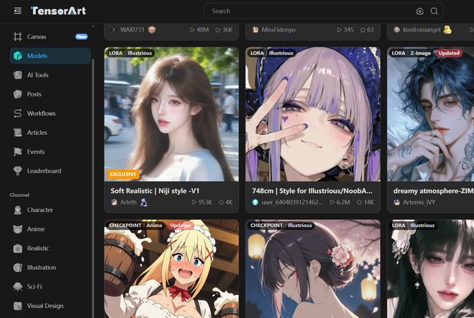Viewport: 474px width, 318px height.
Task: Click the 48M run count icon
Action: pyautogui.click(x=192, y=30)
